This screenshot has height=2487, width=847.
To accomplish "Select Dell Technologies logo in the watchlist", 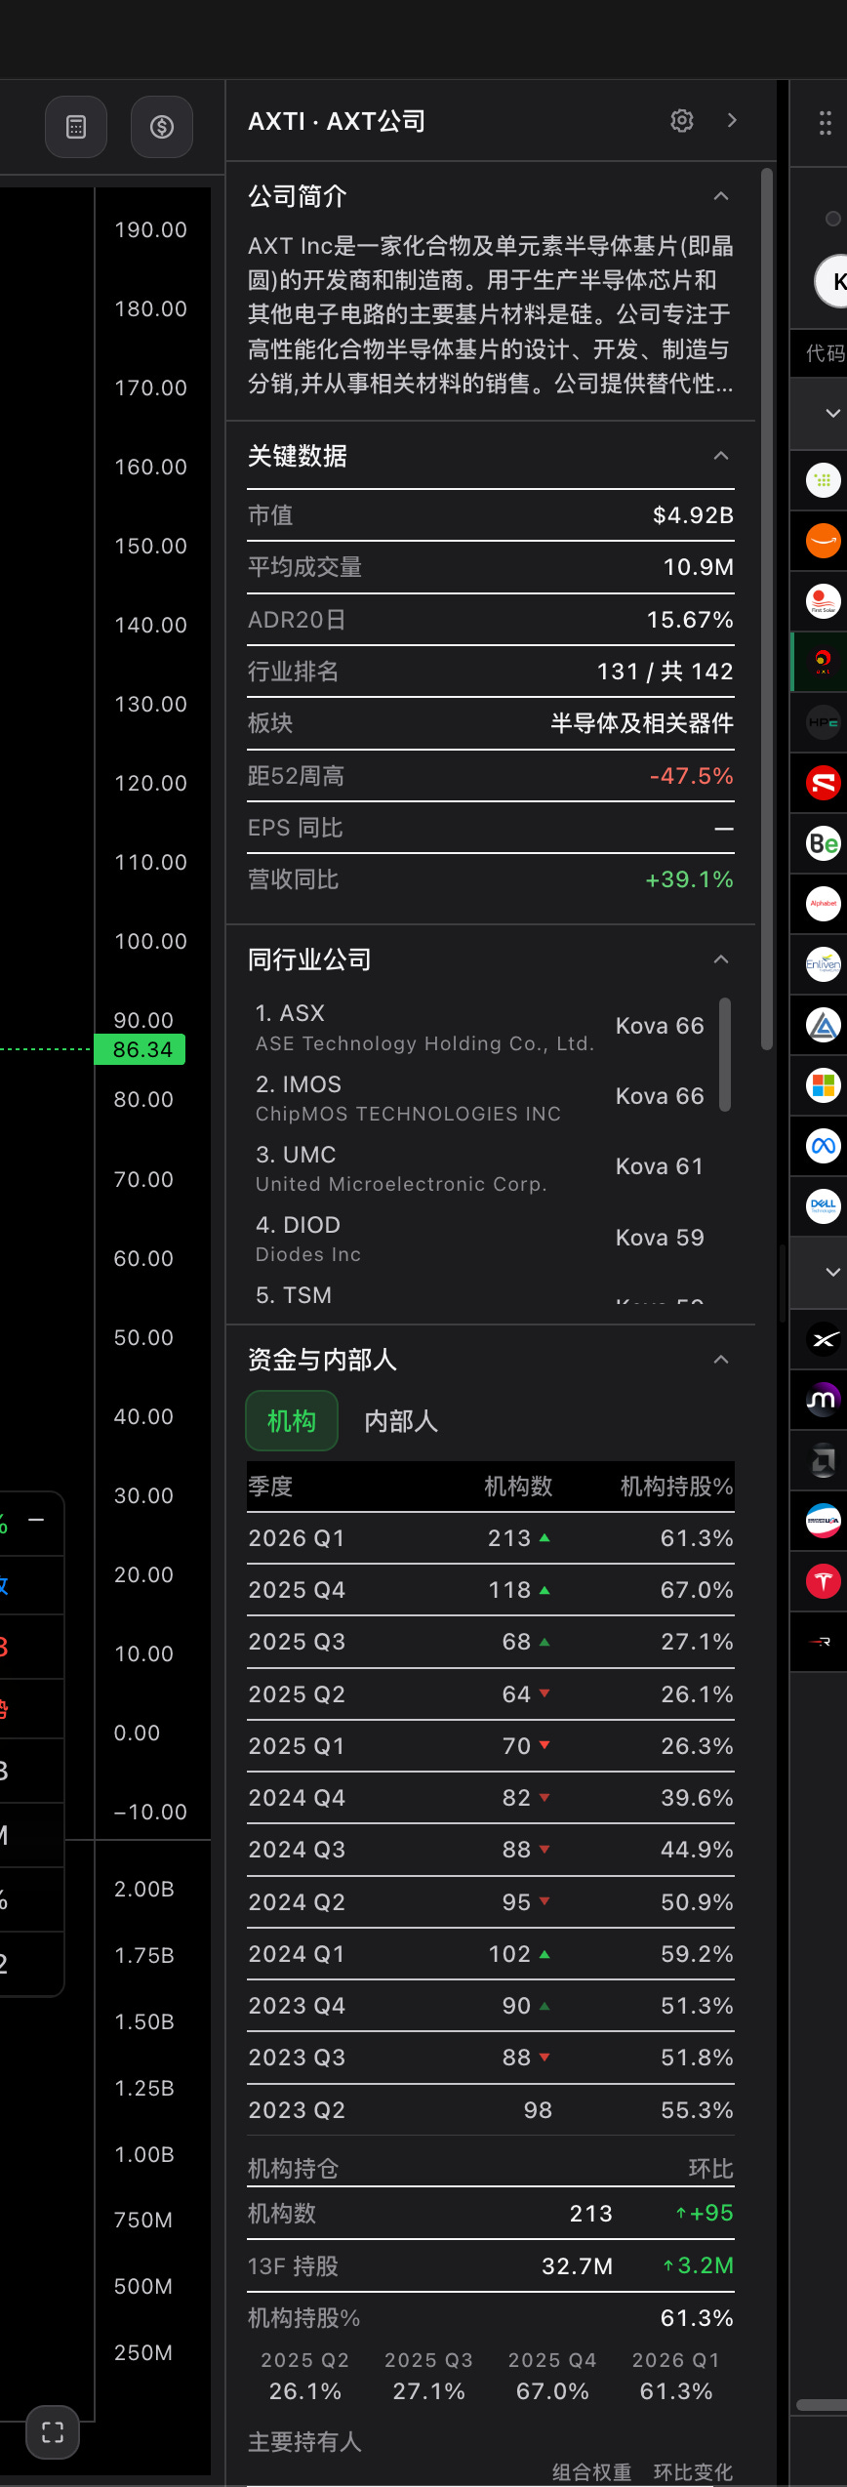I will pyautogui.click(x=824, y=1206).
